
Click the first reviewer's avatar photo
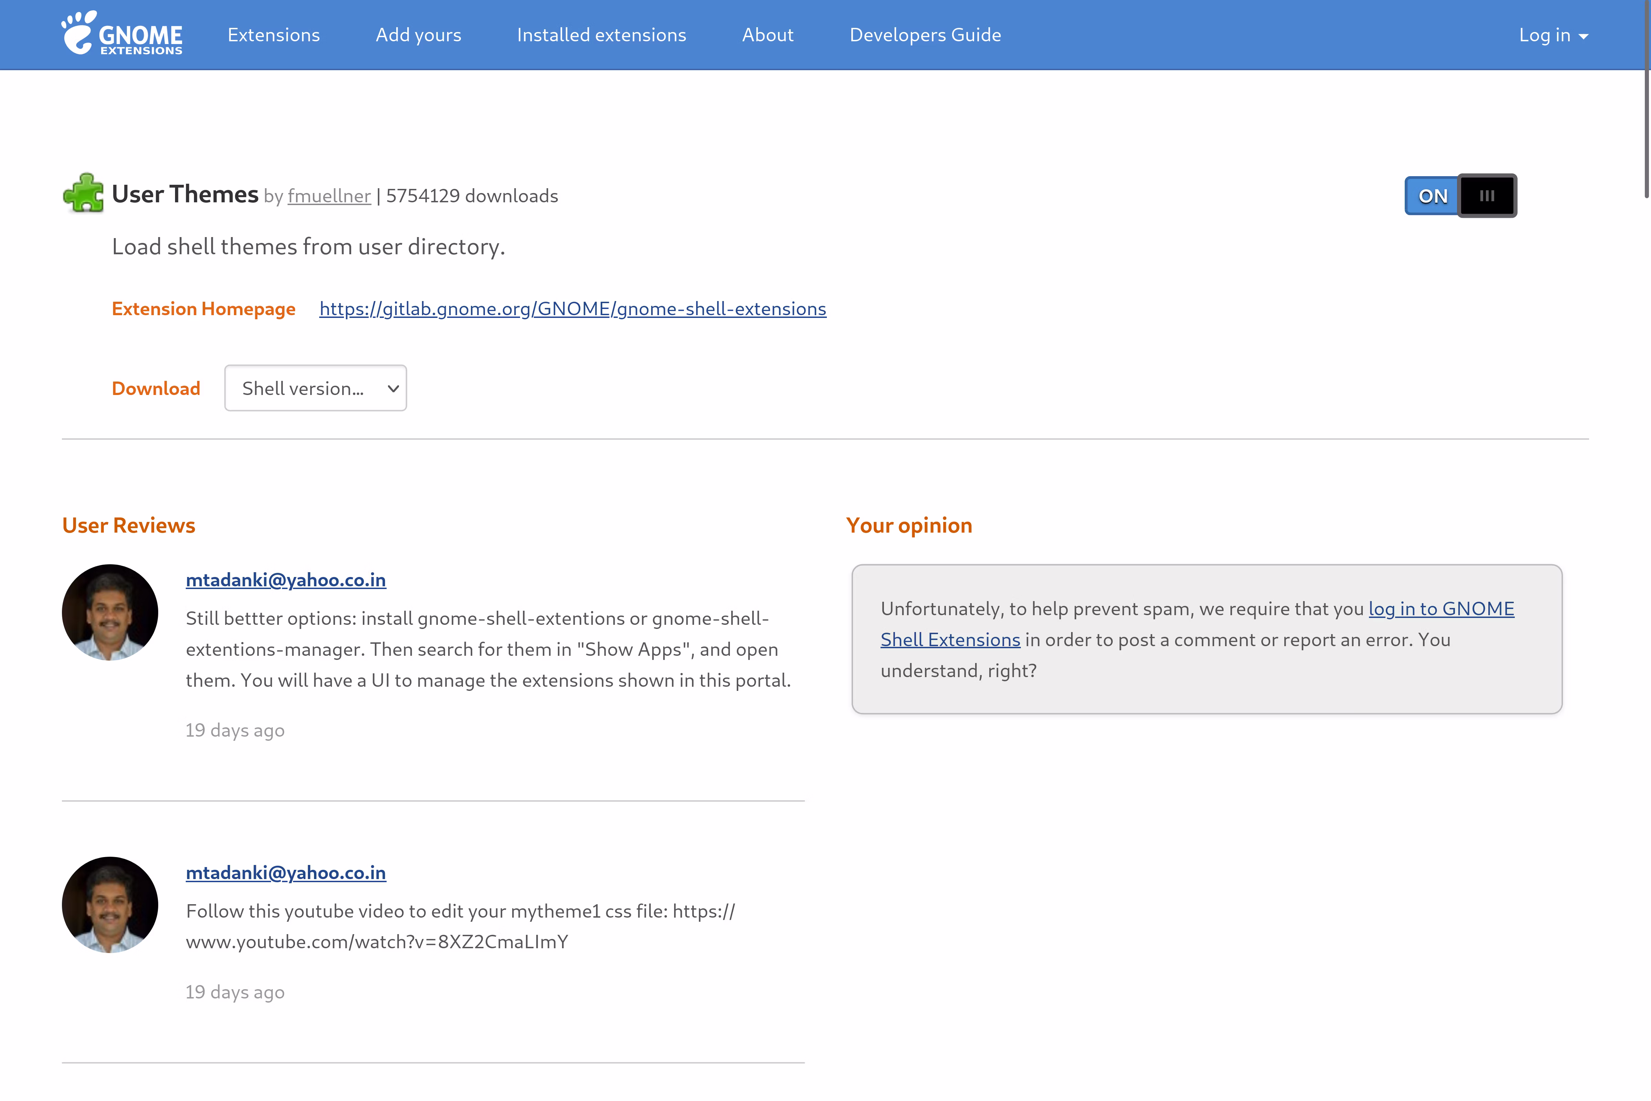point(110,612)
